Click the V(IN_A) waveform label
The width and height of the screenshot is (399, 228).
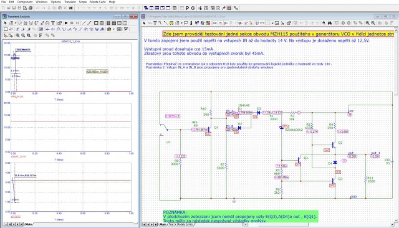[17, 97]
